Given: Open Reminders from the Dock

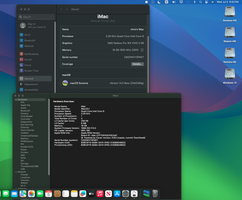Looking at the screenshot, I should (66, 194).
